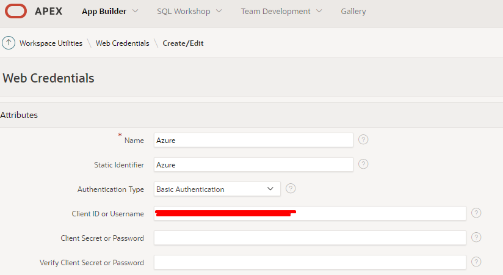Click the up-arrow parent page icon
503x275 pixels.
[x=9, y=43]
